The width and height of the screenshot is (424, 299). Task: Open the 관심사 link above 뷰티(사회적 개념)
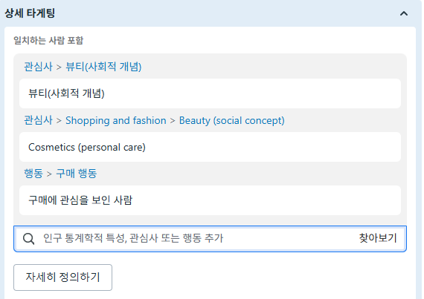tap(39, 67)
